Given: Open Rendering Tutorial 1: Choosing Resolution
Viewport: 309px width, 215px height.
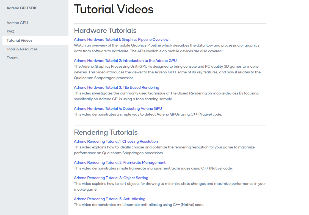Looking at the screenshot, I should [116, 141].
